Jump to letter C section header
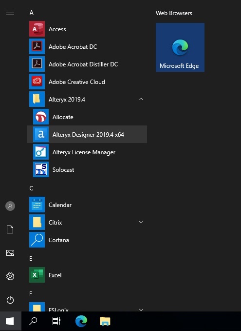 click(31, 188)
